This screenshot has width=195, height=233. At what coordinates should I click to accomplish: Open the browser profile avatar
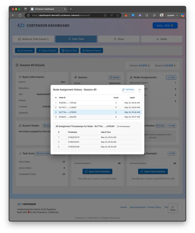[x=161, y=15]
